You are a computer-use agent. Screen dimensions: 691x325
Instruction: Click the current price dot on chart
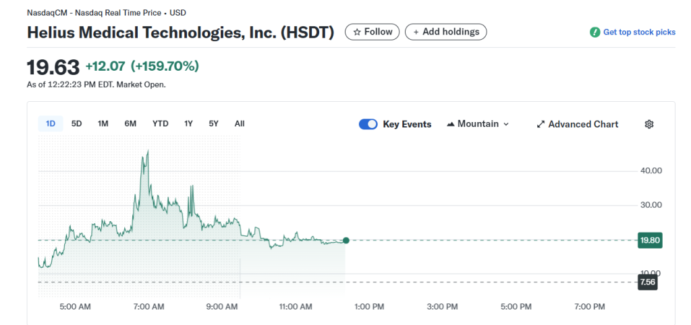tap(346, 240)
